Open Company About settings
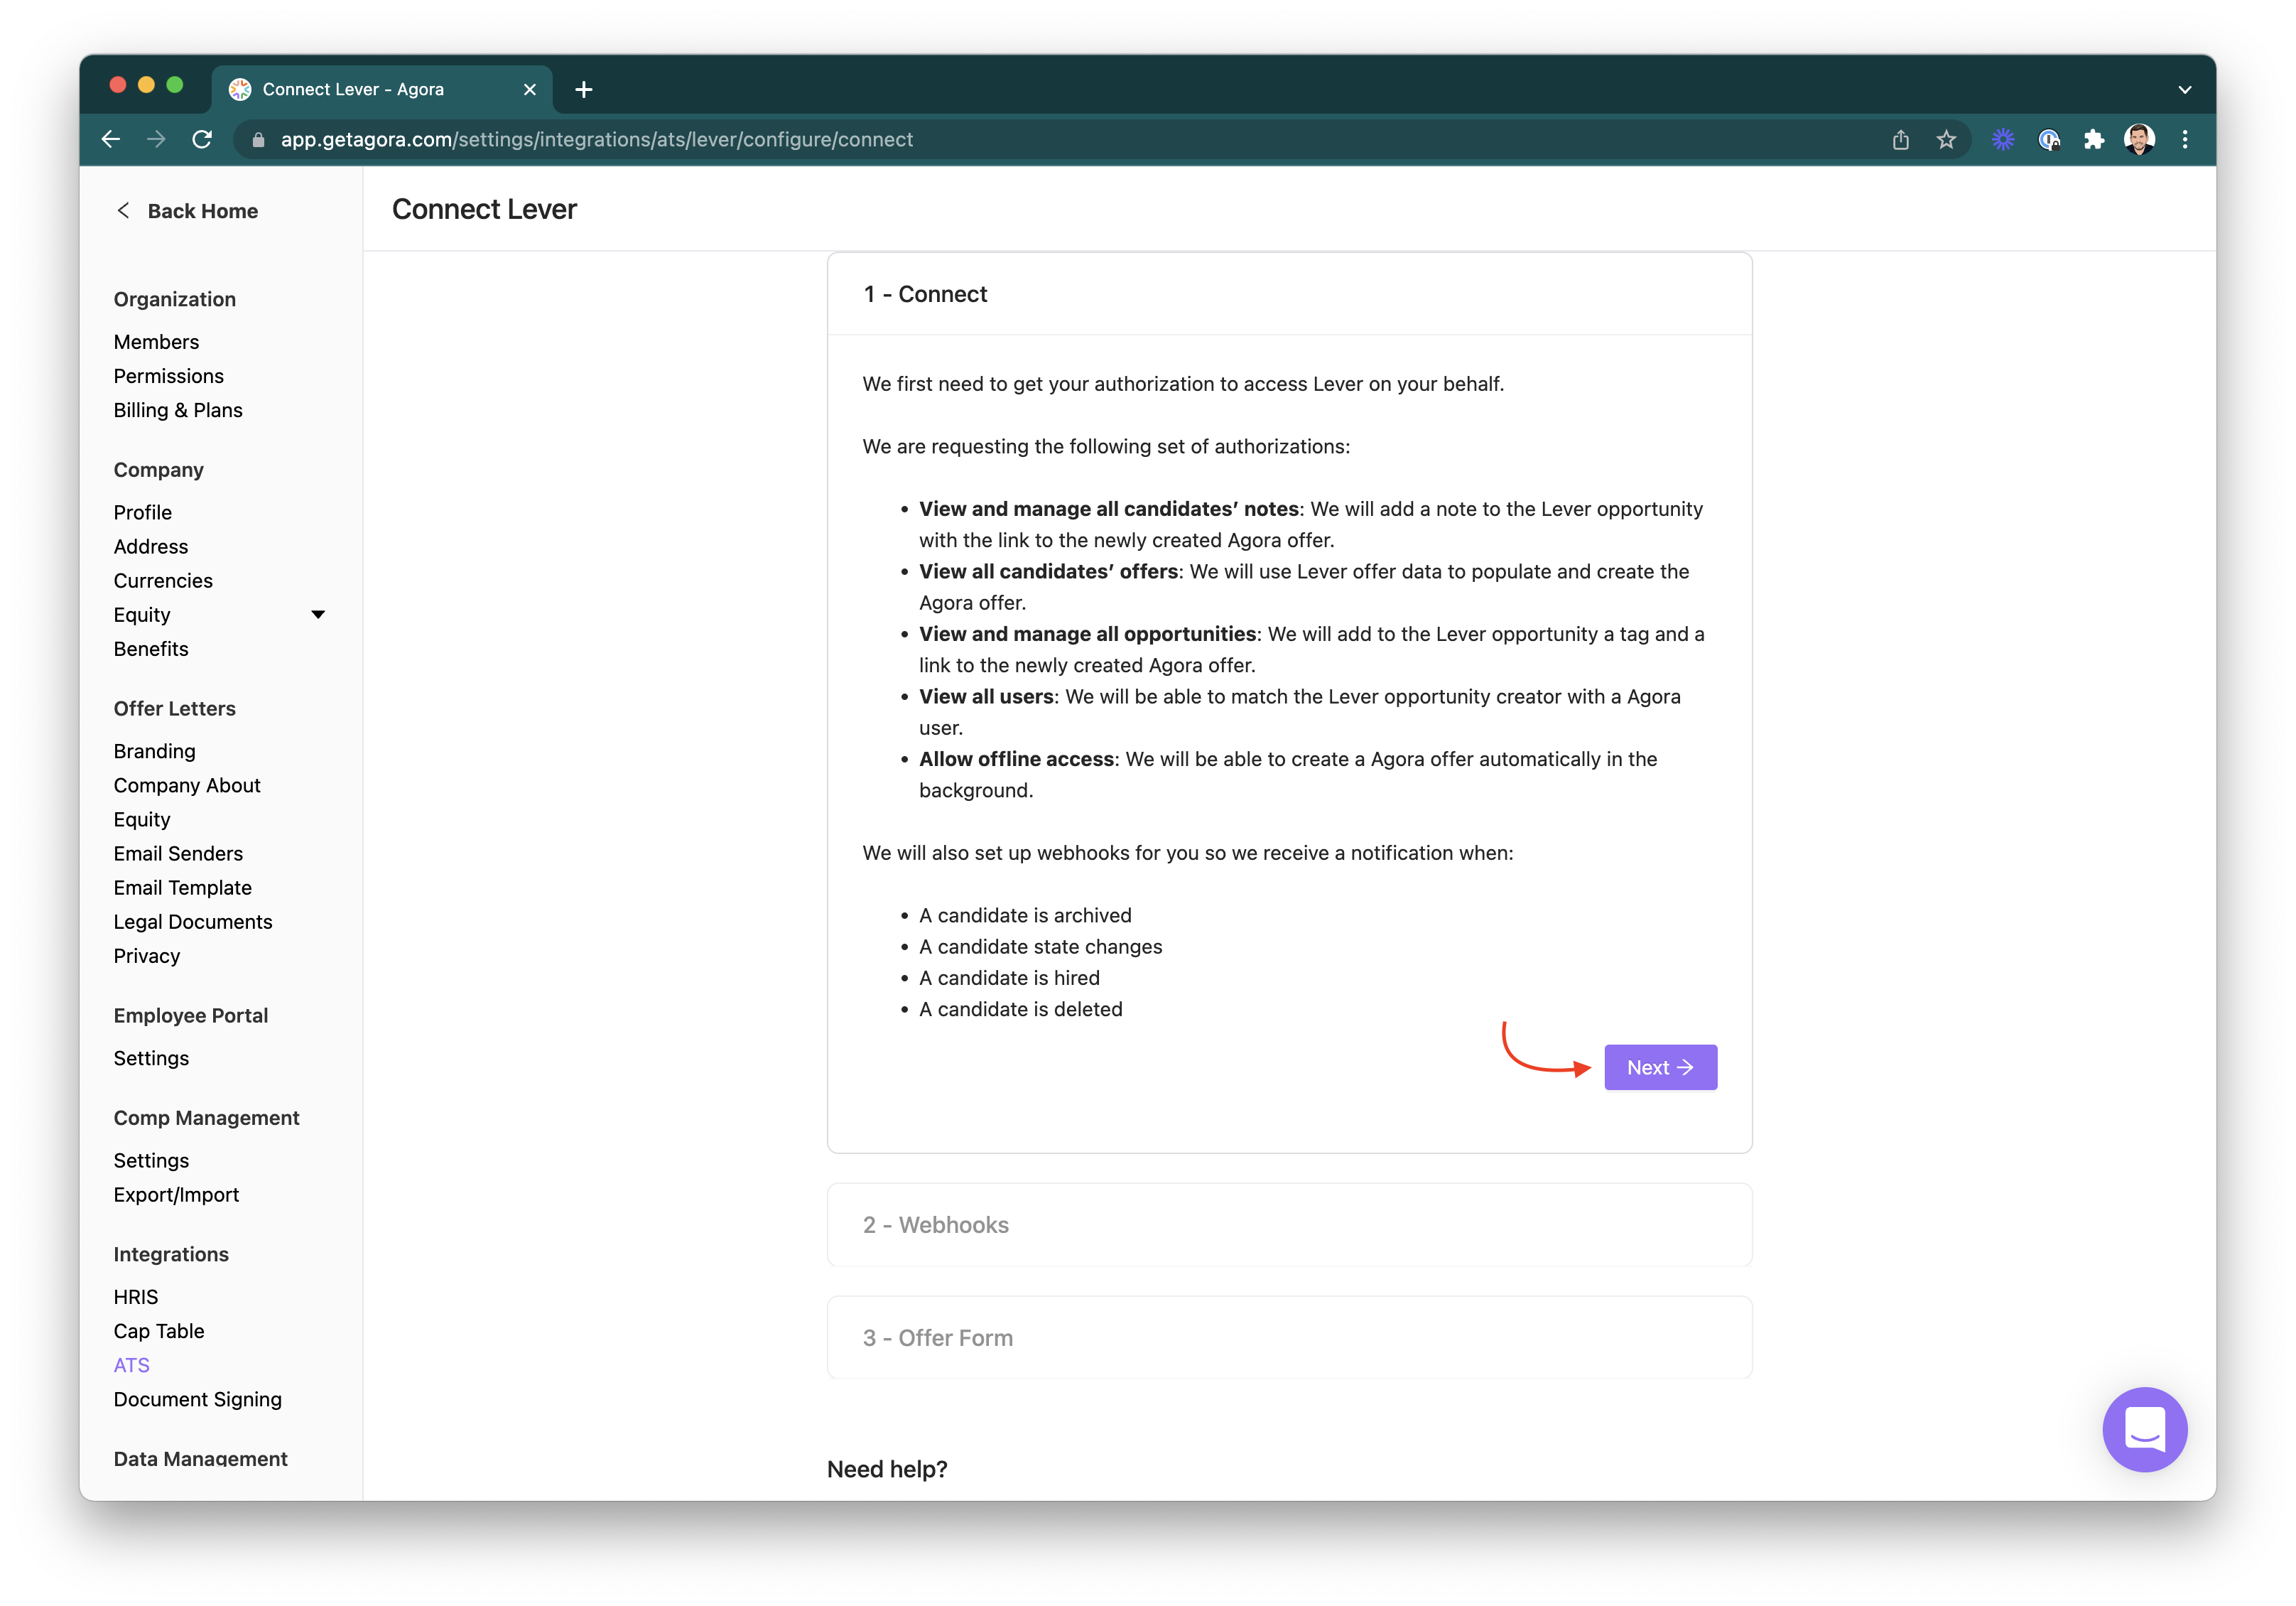This screenshot has width=2296, height=1606. coord(187,785)
